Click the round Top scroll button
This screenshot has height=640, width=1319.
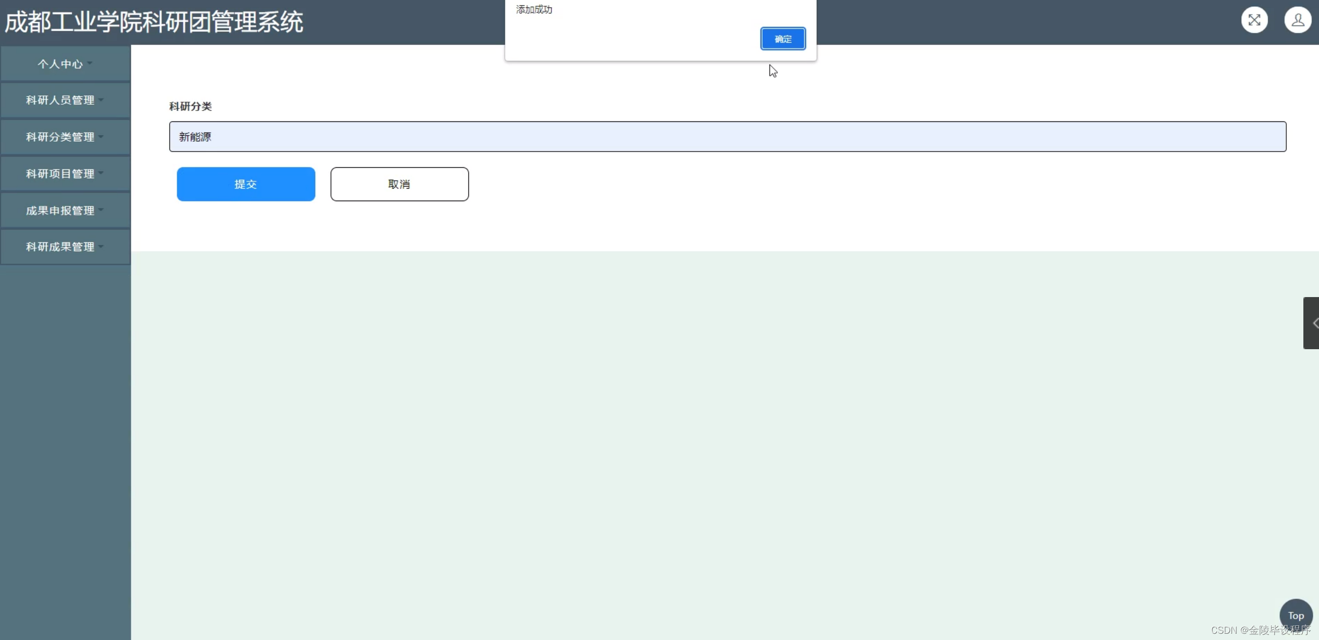point(1296,615)
